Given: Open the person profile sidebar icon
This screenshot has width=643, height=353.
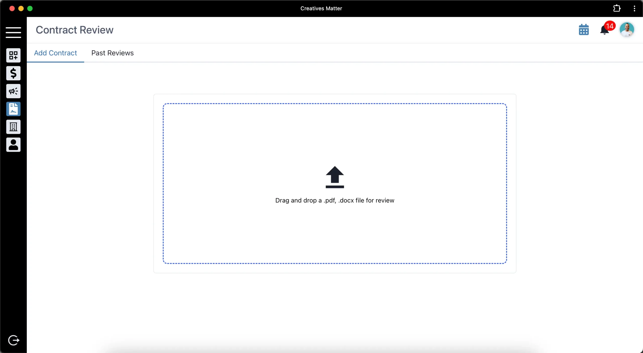Looking at the screenshot, I should coord(13,144).
